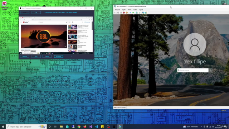
Task: Click the dark button left of Off
Action: 25,13
